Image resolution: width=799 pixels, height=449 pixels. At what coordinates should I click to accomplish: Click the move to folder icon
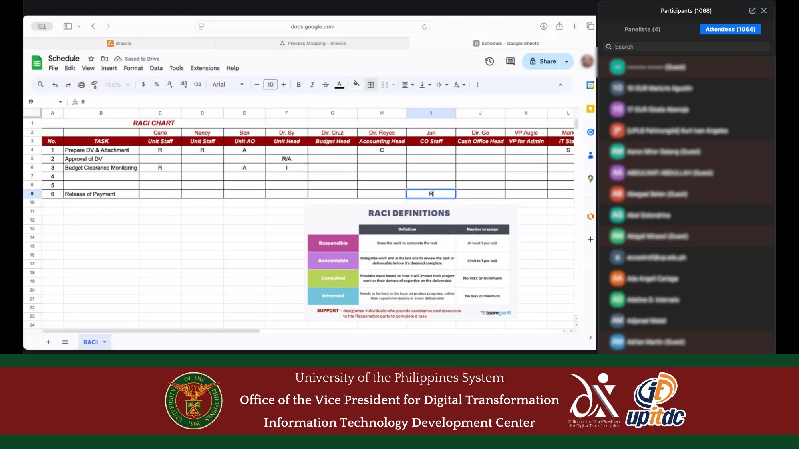[105, 59]
